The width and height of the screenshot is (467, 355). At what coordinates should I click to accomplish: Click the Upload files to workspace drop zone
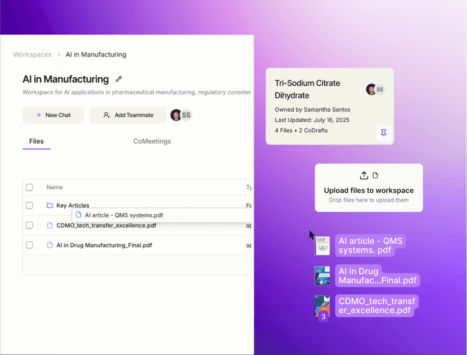[369, 188]
